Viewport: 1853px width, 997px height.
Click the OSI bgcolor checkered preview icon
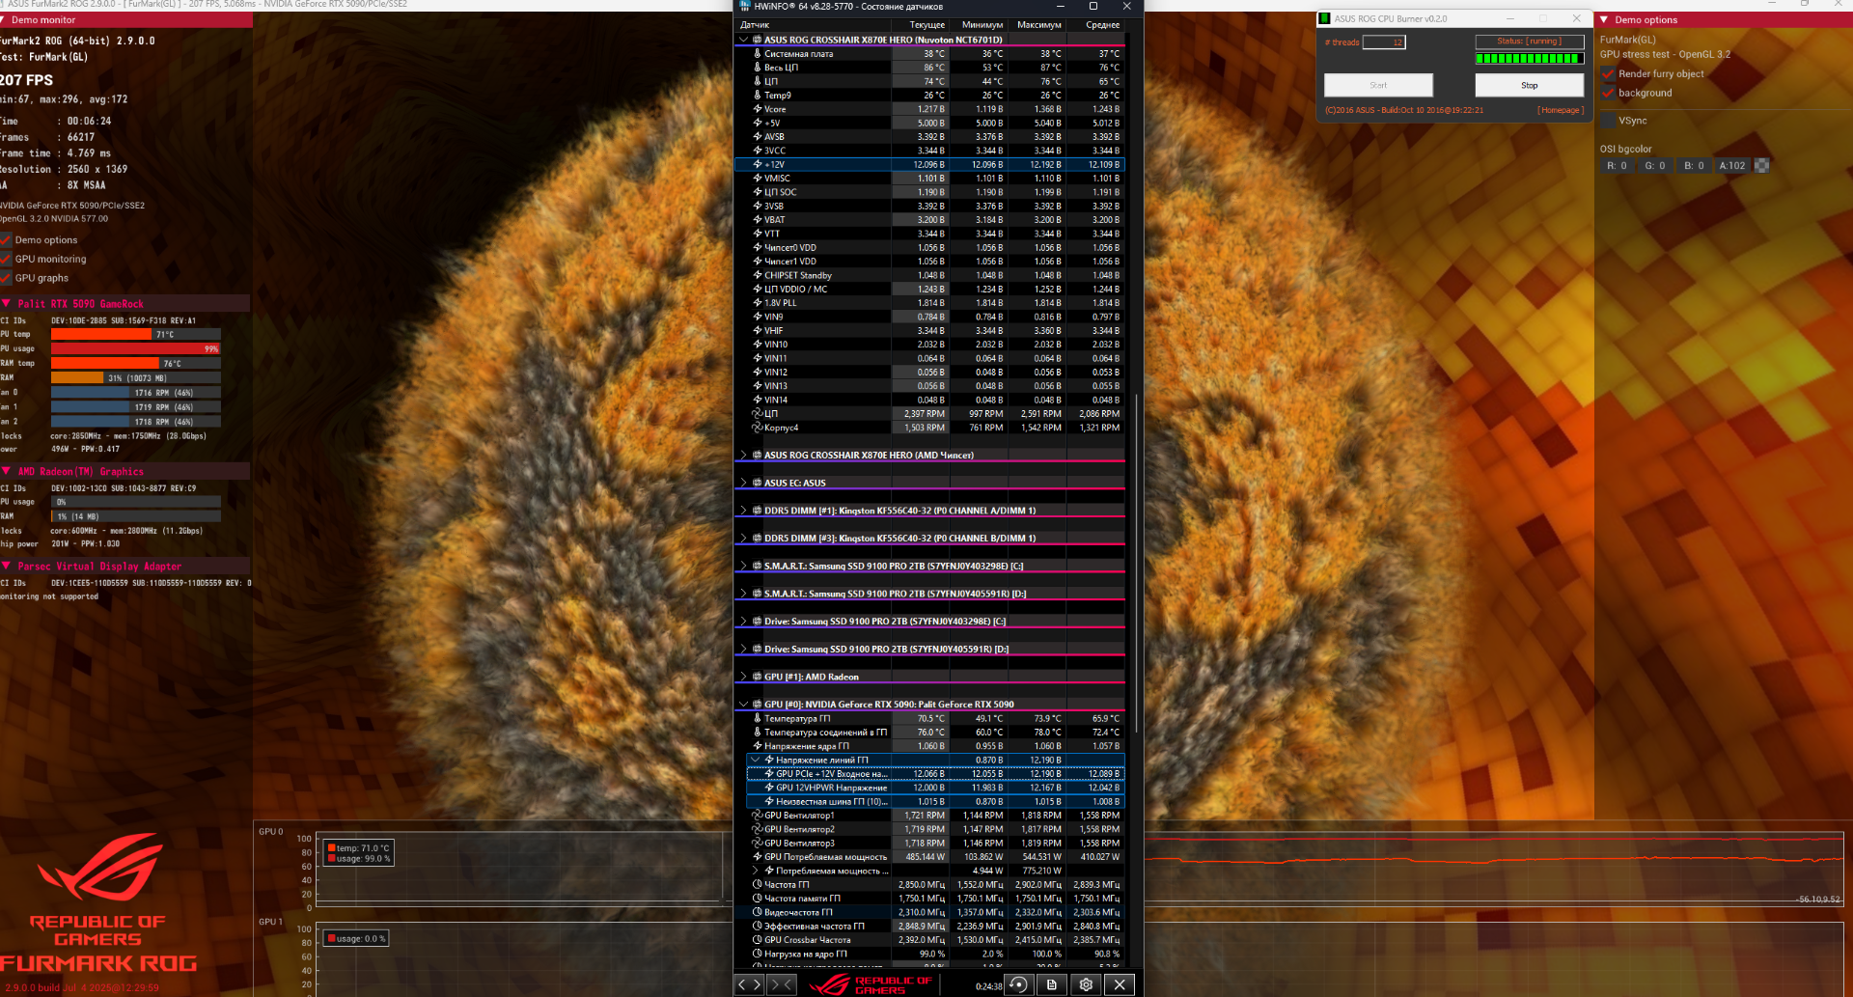coord(1762,165)
